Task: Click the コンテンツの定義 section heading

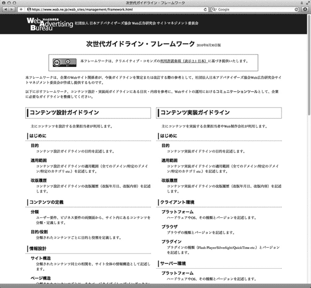Action: 47,202
